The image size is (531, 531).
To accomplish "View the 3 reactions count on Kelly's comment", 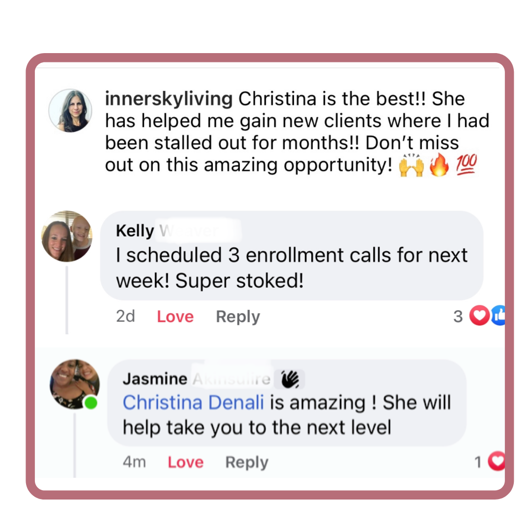I will pos(458,317).
